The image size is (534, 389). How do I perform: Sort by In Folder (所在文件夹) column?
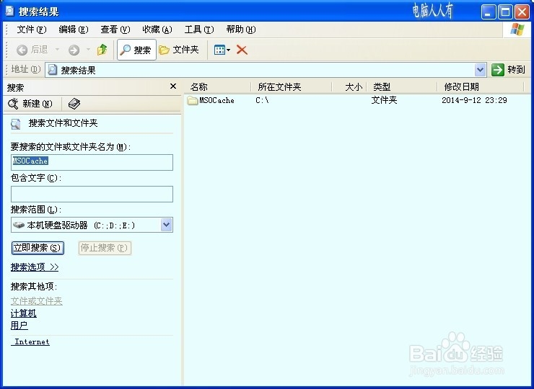pos(292,86)
